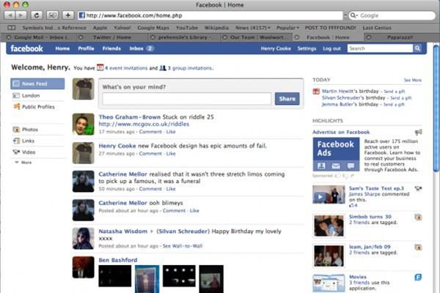Click the Safari Google search field
Screen dimensions: 440x293
(392, 15)
